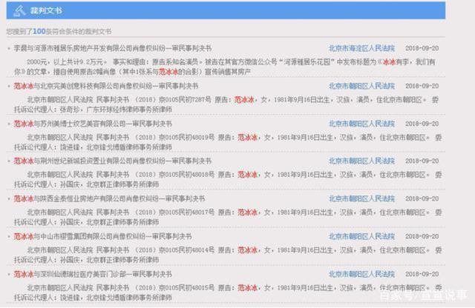Click the snippet with case number 京0105民初7287号
475x308 pixels.
pyautogui.click(x=226, y=104)
